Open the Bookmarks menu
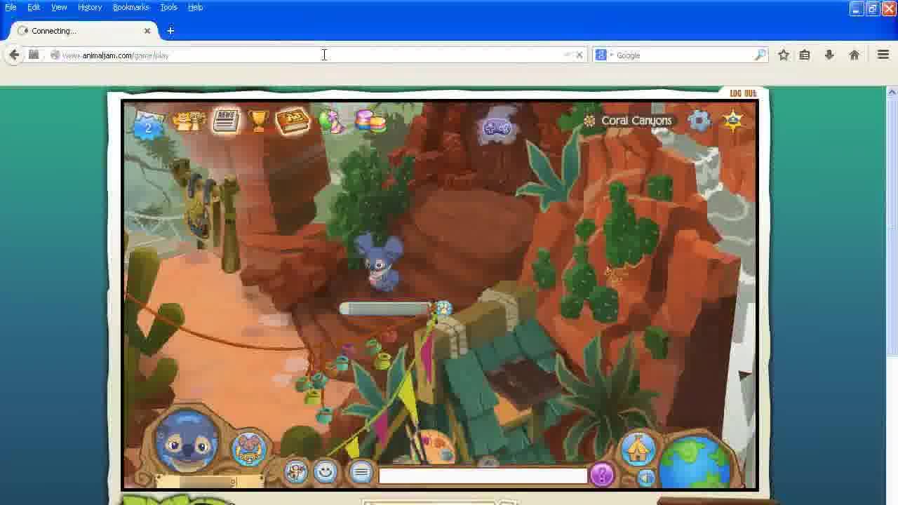The height and width of the screenshot is (505, 898). (131, 7)
